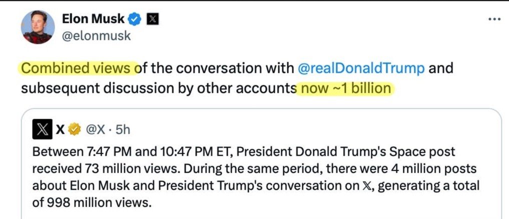509x219 pixels.
Task: Open the 5h timestamp of quoted post
Action: 123,130
